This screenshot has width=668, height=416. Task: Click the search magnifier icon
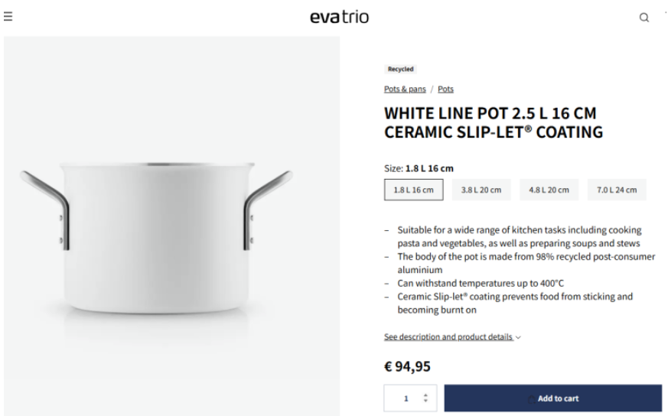(644, 18)
